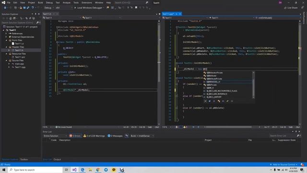Viewport: 307px width, 173px height.
Task: Click the Navigate Backward toolbar icon
Action: pos(5,8)
